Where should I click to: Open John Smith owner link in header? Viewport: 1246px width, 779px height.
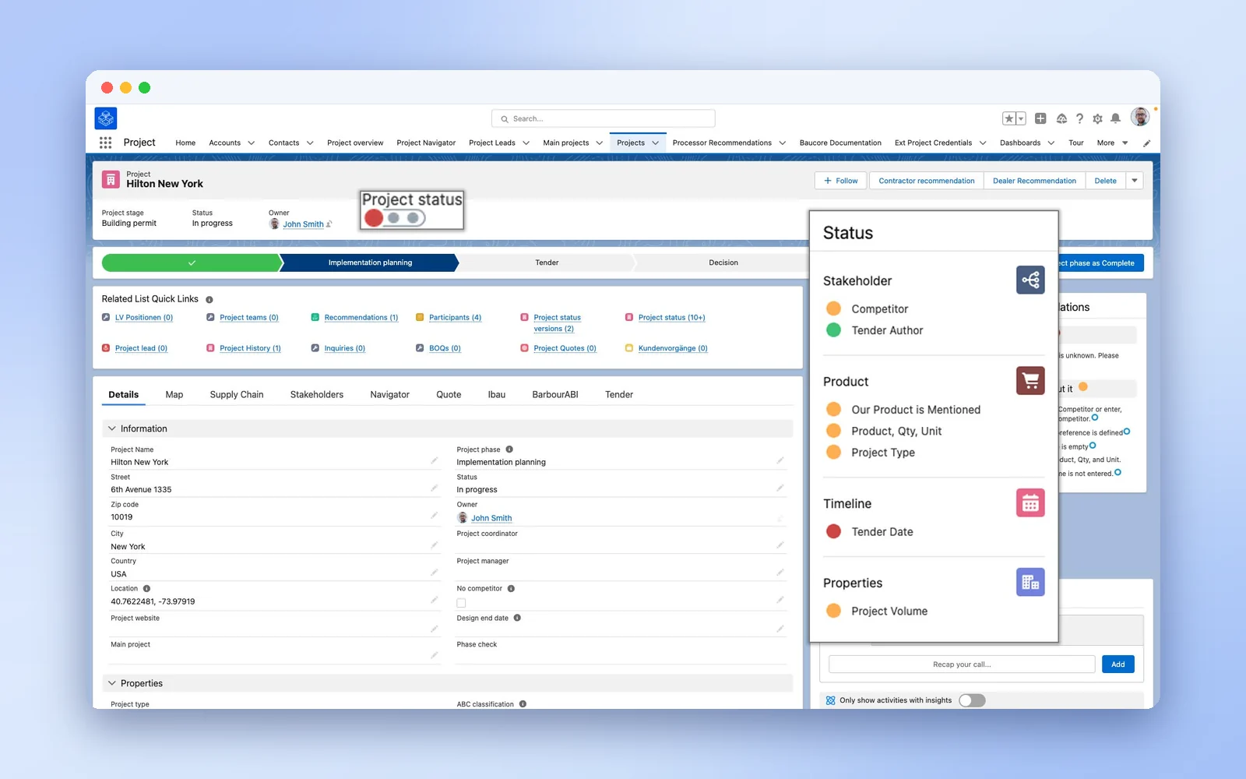click(303, 224)
